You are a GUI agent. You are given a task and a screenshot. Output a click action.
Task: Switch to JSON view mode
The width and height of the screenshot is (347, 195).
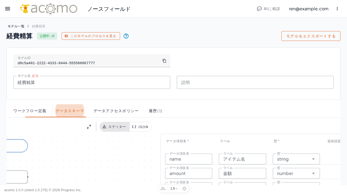[x=140, y=127]
